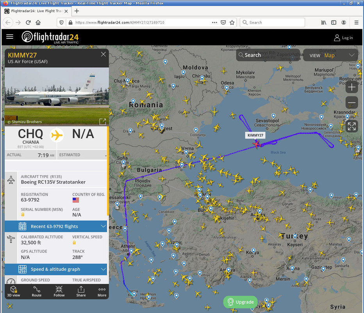Close the KIMMY27 flight panel
Image resolution: width=364 pixels, height=313 pixels.
[103, 54]
